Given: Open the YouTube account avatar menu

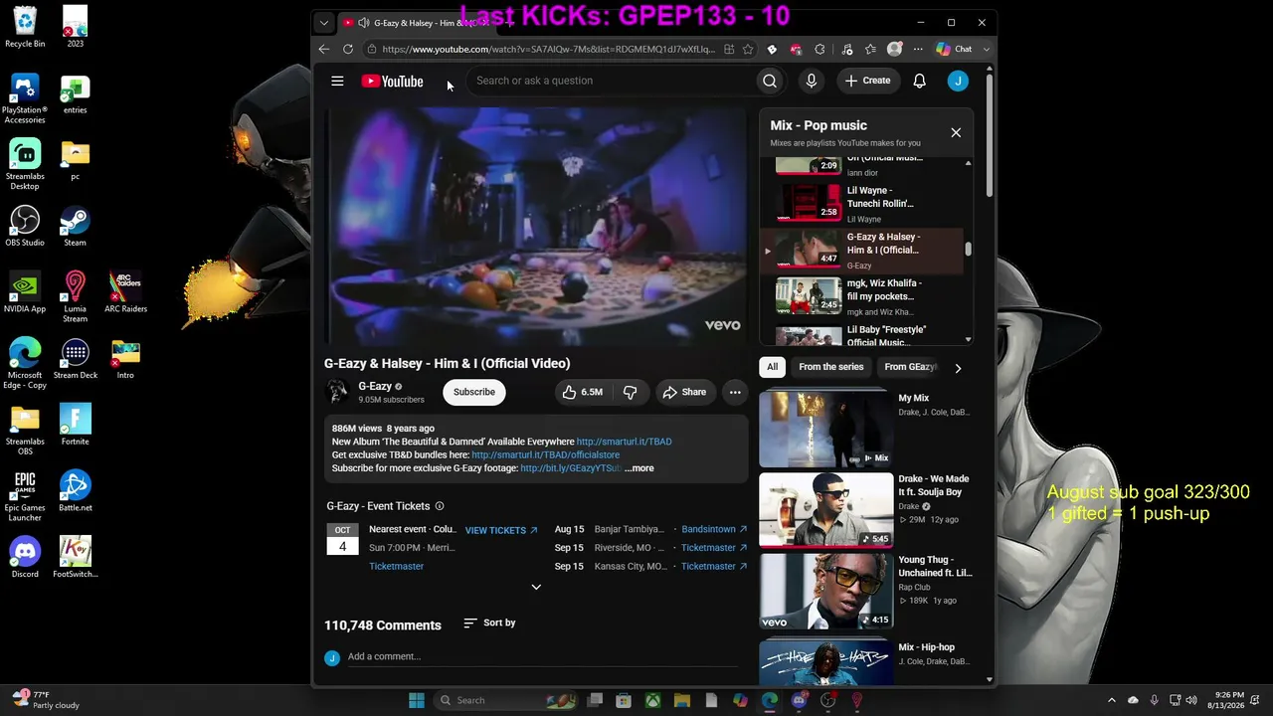Looking at the screenshot, I should coord(958,81).
